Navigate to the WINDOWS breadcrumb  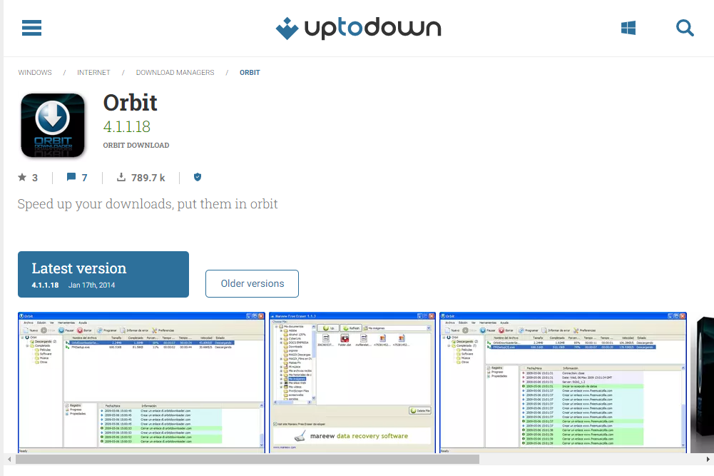pyautogui.click(x=34, y=72)
